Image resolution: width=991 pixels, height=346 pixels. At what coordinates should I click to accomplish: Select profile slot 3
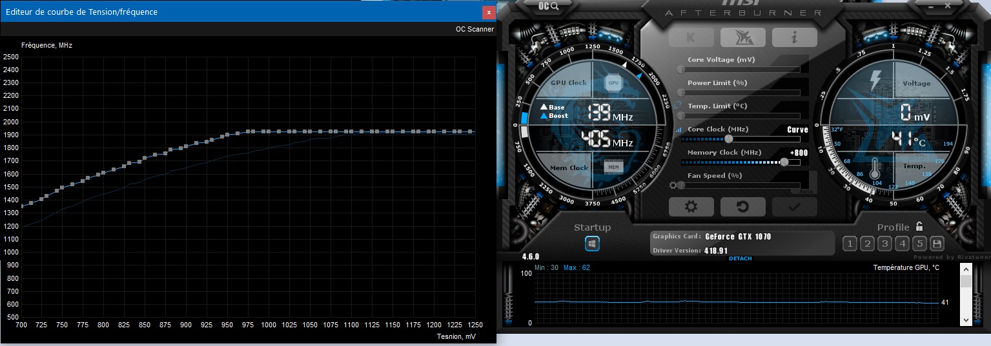[x=884, y=244]
